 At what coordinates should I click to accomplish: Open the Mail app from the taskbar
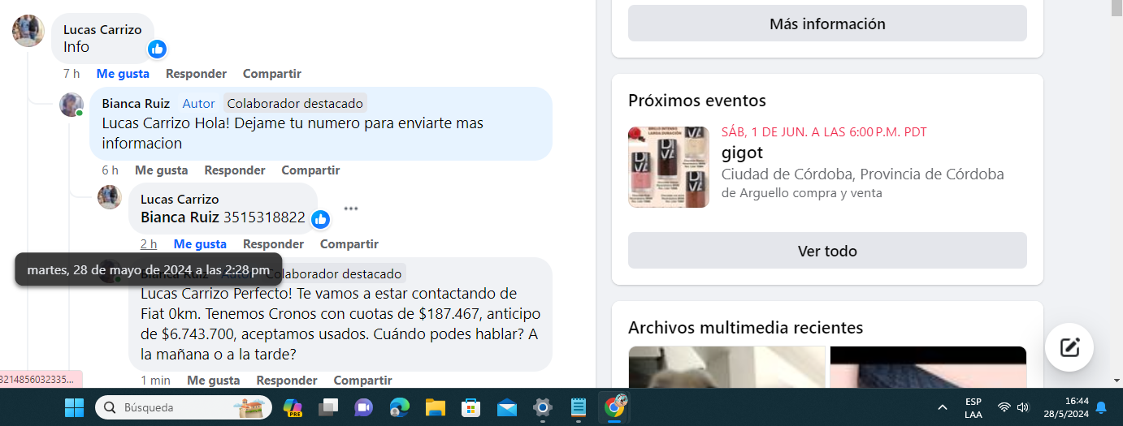pos(507,407)
